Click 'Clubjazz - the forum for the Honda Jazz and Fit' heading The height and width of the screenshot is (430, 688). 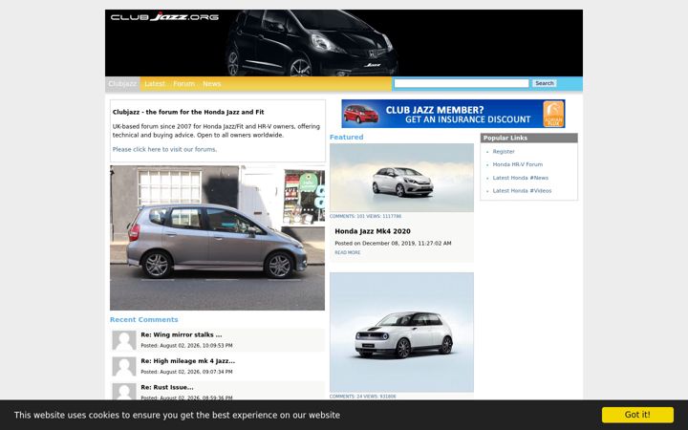(188, 112)
